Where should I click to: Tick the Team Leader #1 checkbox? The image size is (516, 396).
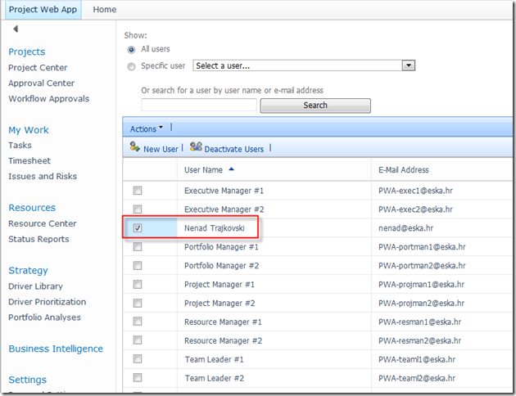click(x=138, y=360)
